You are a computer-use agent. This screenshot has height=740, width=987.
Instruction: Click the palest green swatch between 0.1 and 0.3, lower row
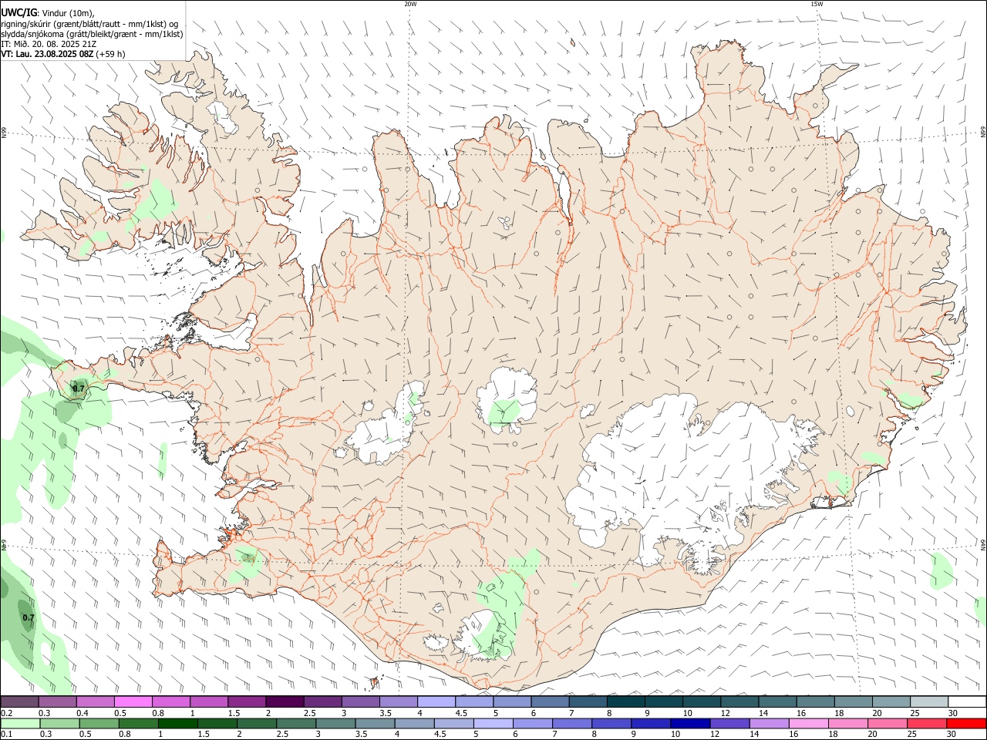20,724
